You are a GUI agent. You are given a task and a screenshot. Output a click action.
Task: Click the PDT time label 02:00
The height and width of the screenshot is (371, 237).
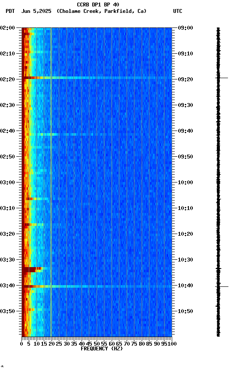point(7,28)
